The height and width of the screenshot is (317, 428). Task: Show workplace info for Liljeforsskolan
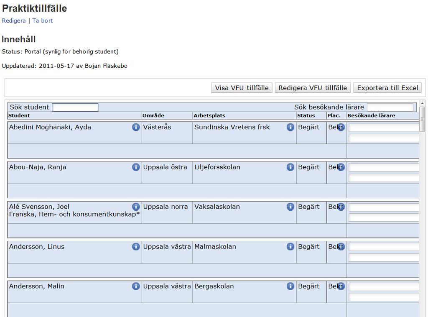(290, 167)
